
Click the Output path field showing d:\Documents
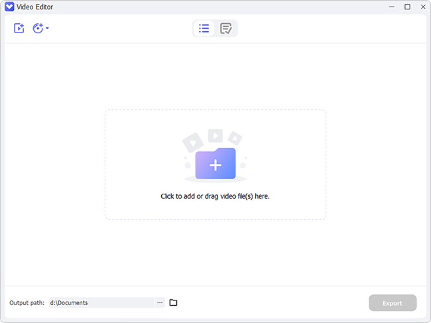pyautogui.click(x=101, y=302)
